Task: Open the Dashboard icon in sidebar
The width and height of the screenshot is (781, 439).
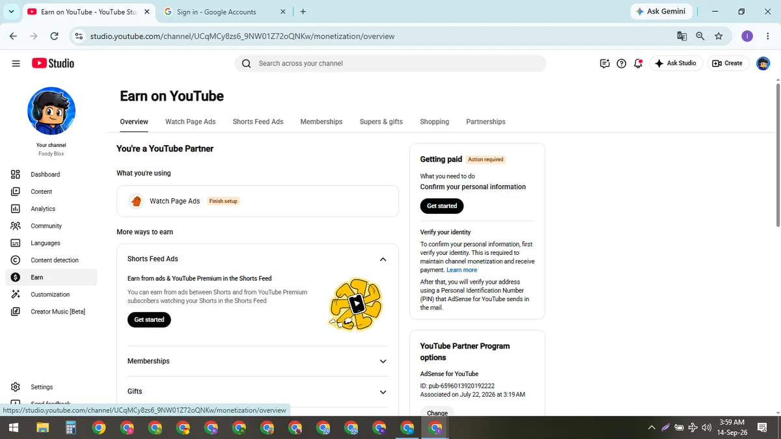Action: (16, 174)
